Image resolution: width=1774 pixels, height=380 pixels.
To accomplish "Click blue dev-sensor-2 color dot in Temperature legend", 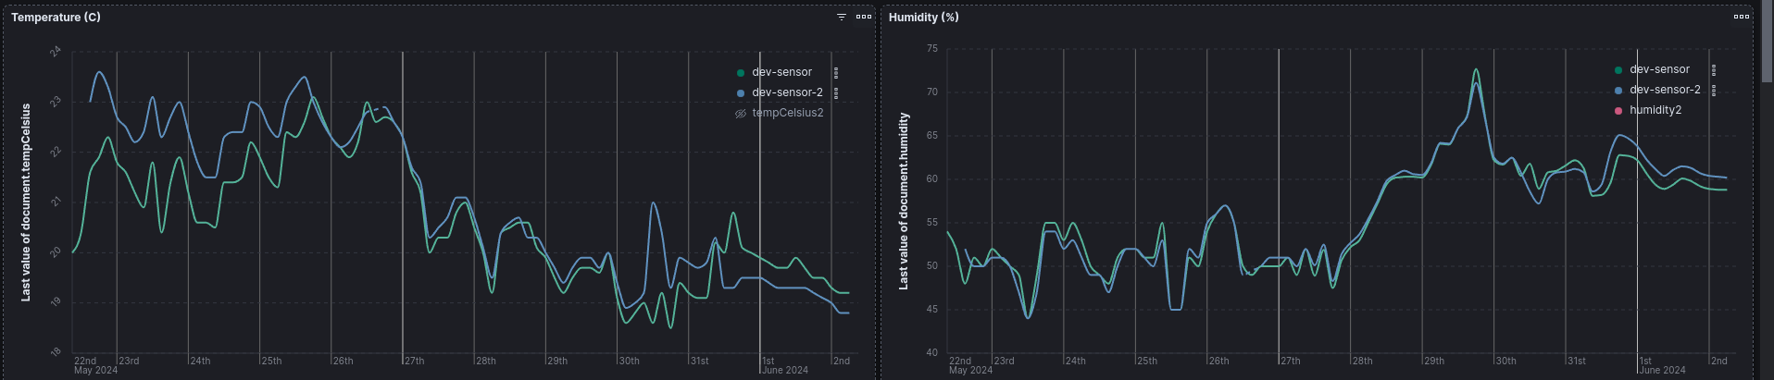I will click(741, 92).
